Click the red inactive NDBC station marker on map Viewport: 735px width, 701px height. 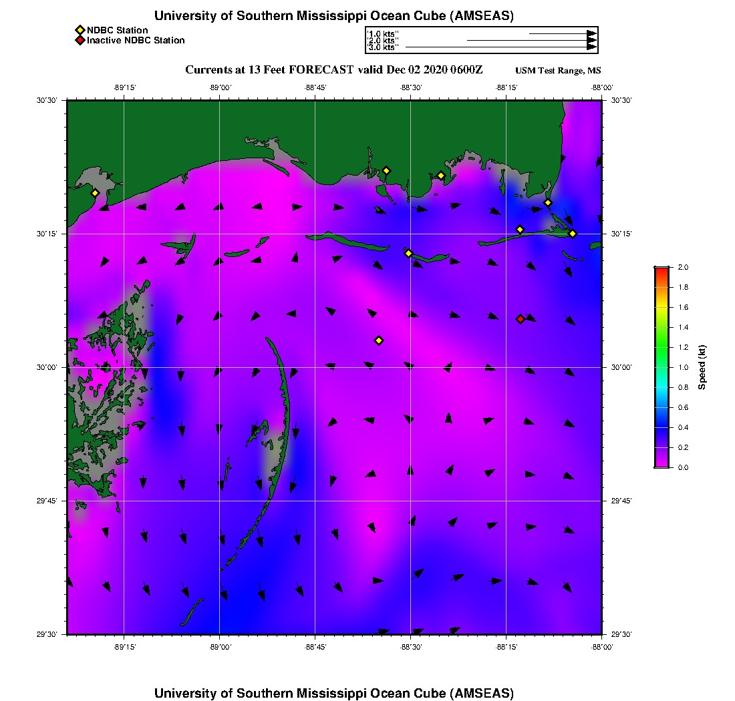point(521,319)
